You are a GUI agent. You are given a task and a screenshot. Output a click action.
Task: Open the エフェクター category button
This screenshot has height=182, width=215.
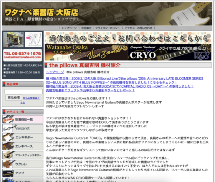pyautogui.click(x=23, y=180)
